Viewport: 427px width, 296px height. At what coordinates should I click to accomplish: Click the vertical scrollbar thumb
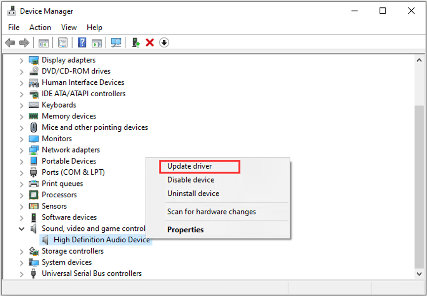coord(419,186)
